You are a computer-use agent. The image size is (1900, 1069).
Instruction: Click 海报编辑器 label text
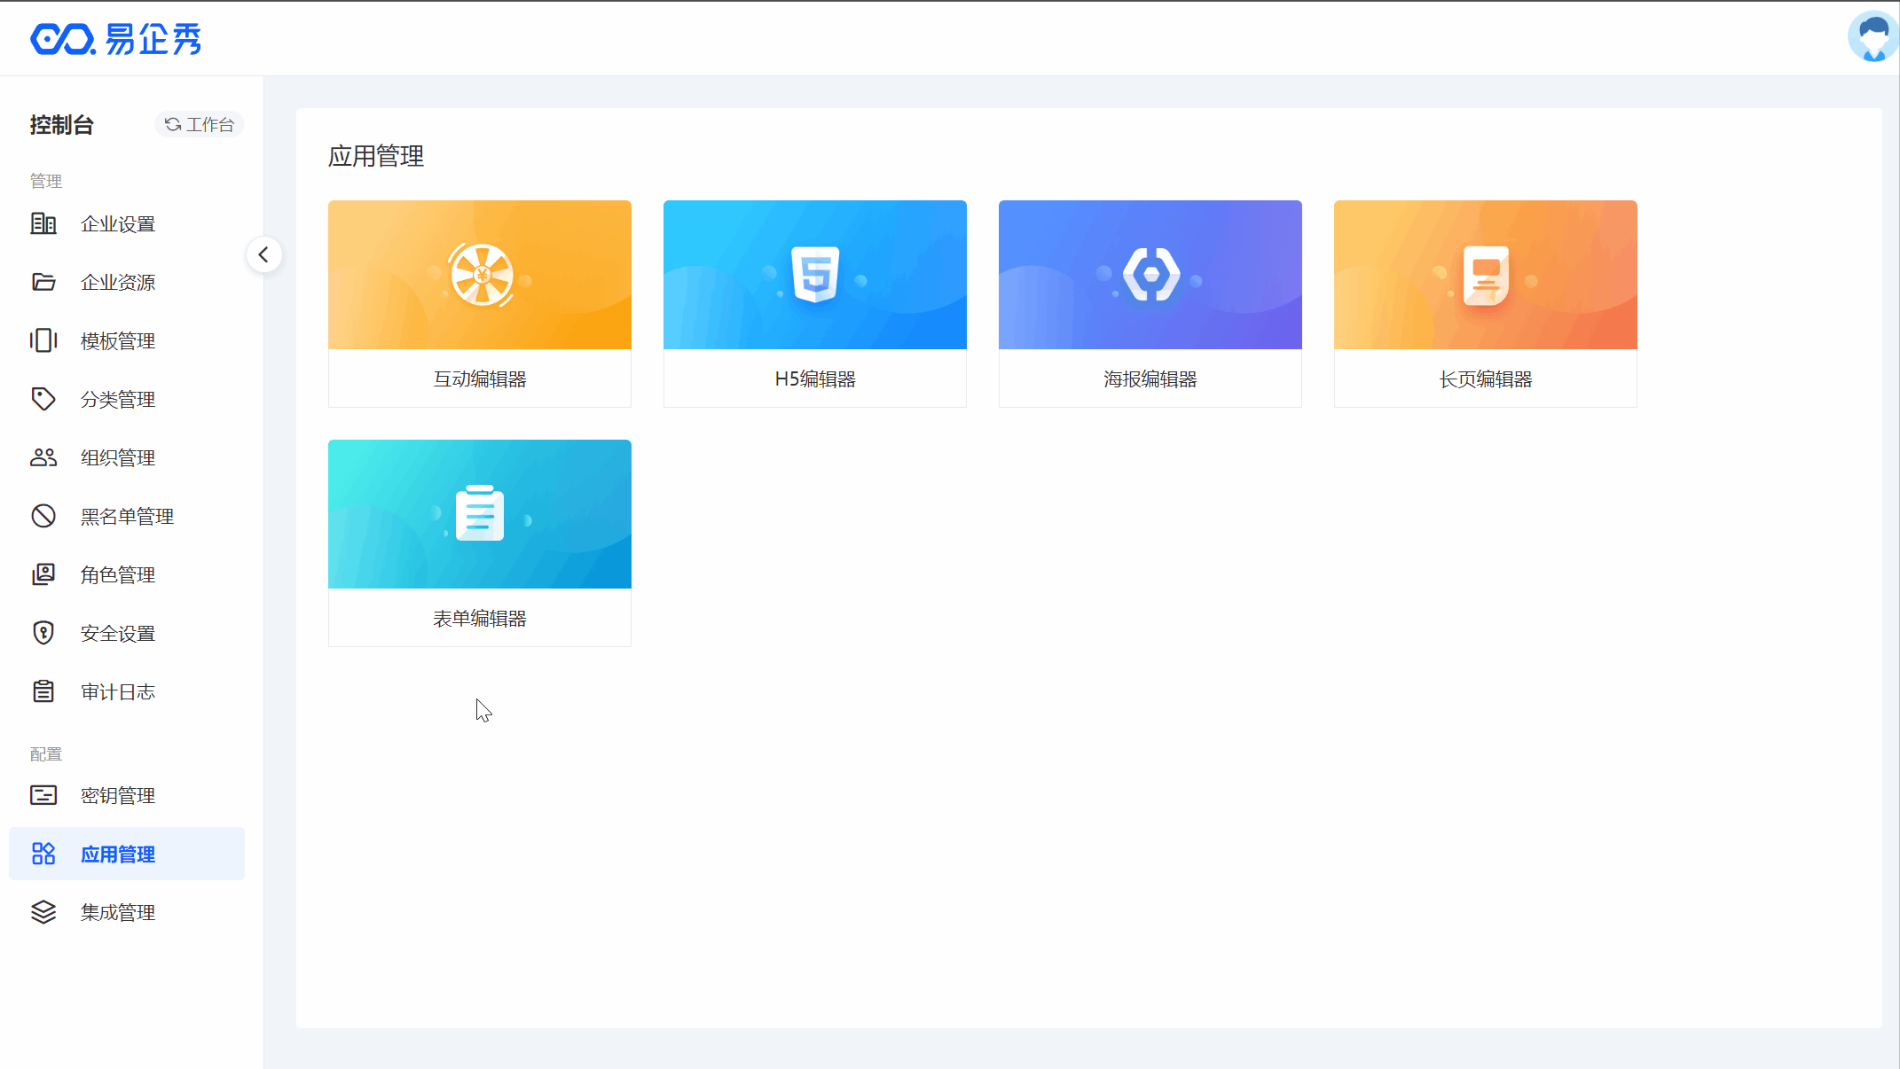(x=1150, y=379)
